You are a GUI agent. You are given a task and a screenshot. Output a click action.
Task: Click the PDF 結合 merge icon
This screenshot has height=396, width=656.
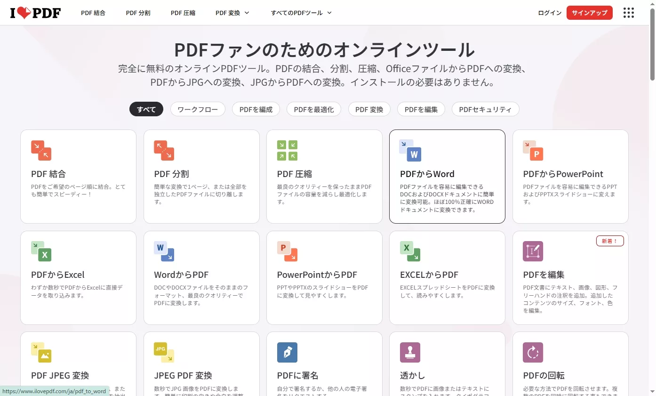pyautogui.click(x=41, y=150)
